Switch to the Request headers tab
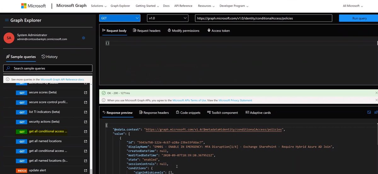This screenshot has width=378, height=174. pos(147,31)
